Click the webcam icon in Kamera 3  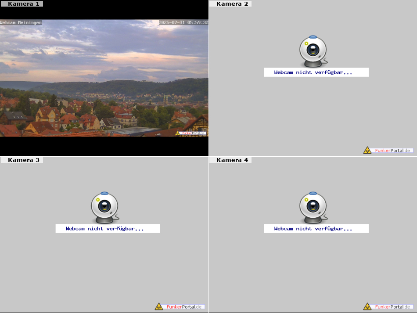pos(105,208)
